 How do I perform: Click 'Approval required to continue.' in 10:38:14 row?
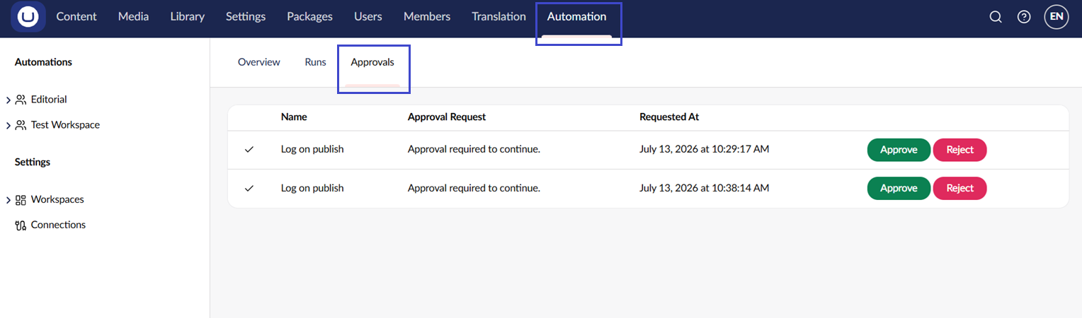(x=474, y=189)
